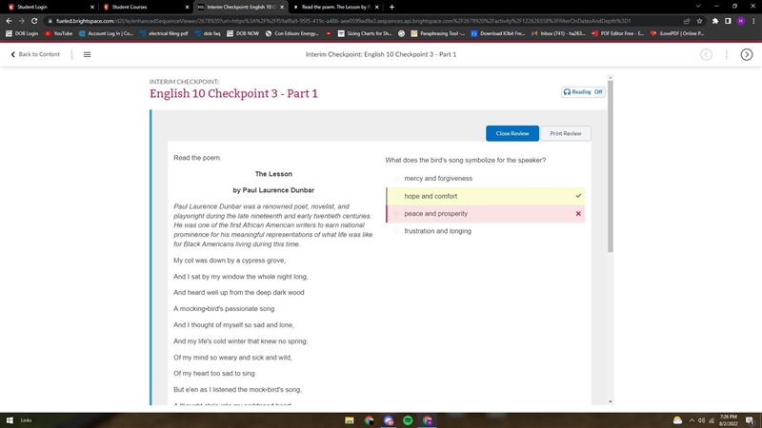762x428 pixels.
Task: Click the browser back arrow
Action: point(9,21)
